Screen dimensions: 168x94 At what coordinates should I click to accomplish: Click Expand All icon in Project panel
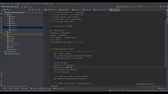(33, 10)
